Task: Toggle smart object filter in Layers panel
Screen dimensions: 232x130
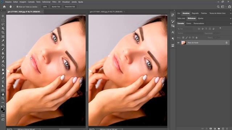Action: [x=214, y=29]
